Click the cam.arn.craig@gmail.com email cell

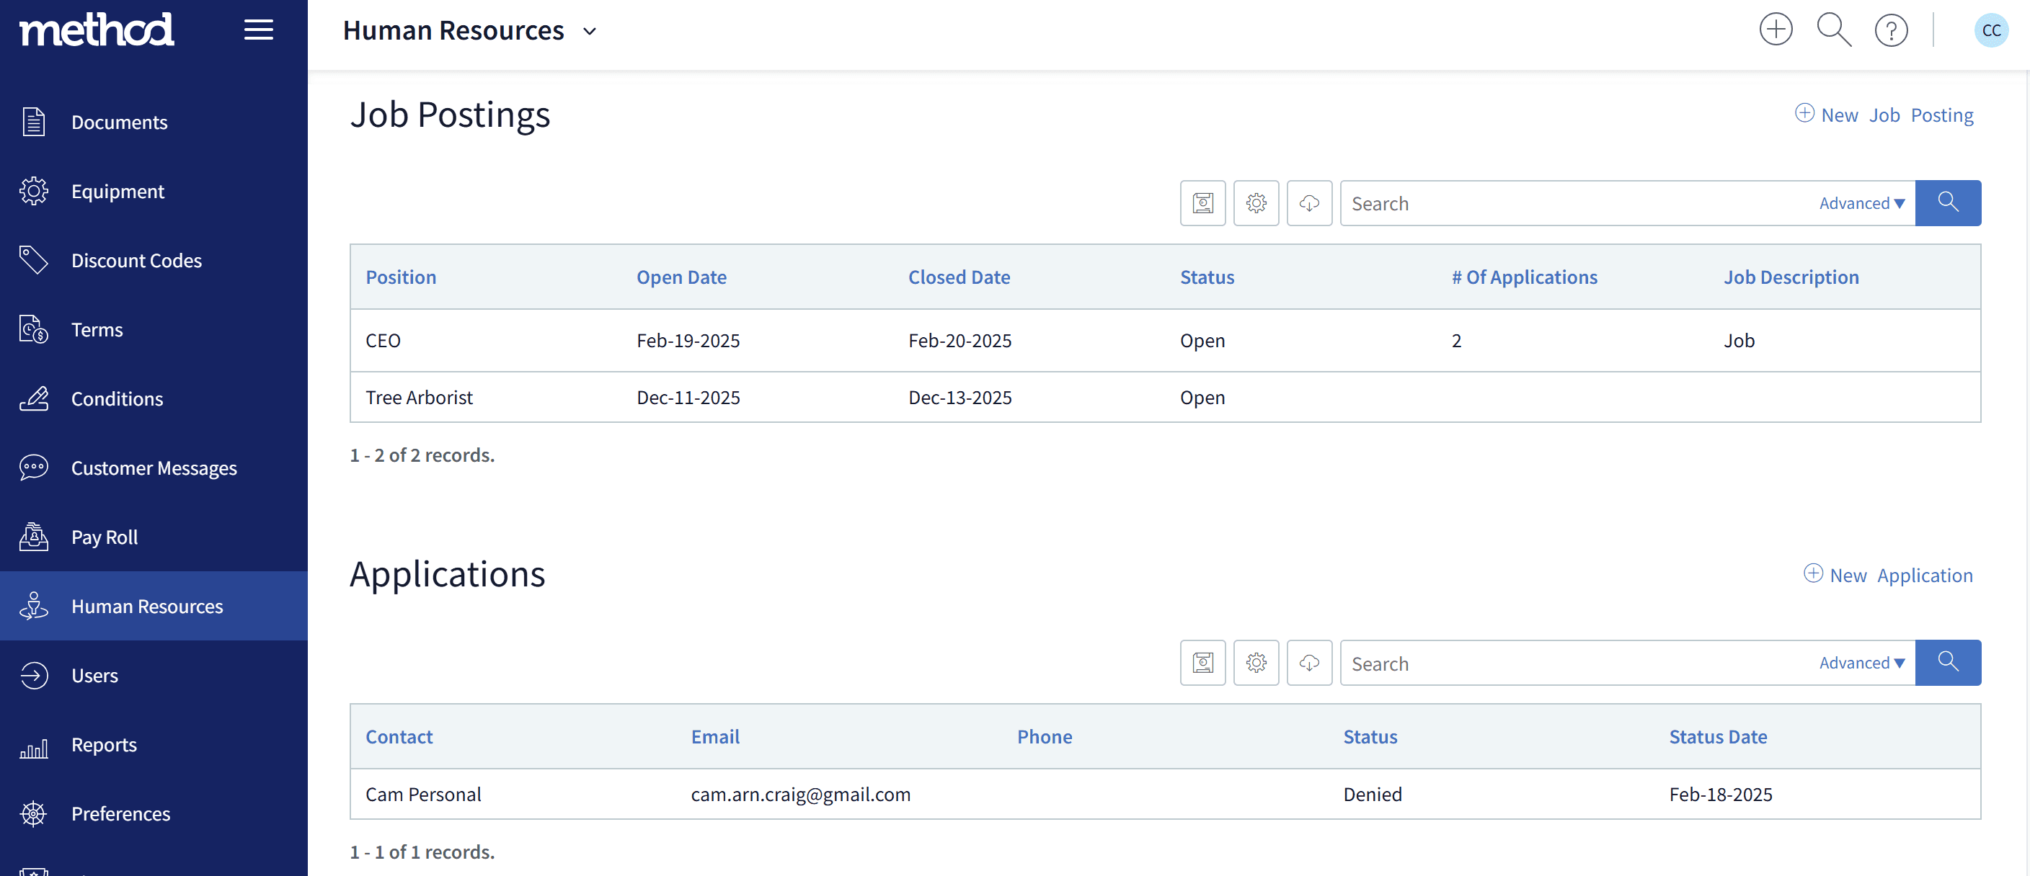coord(801,794)
